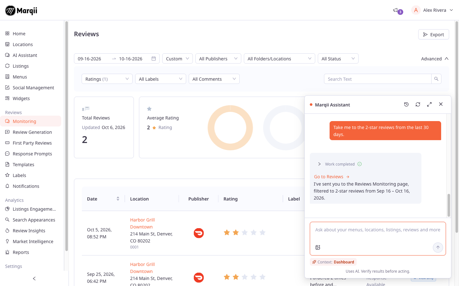Close the Marqii Assistant panel
459x286 pixels.
pyautogui.click(x=441, y=104)
